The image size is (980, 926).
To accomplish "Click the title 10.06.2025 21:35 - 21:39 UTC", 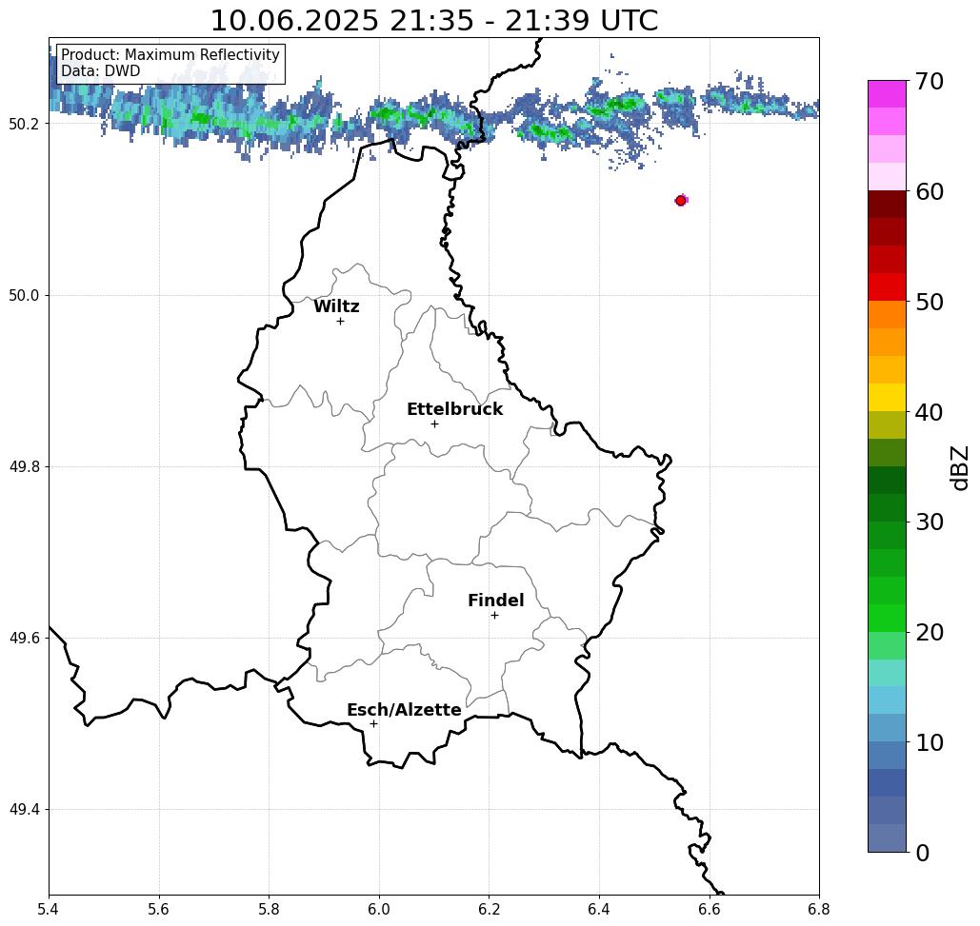I will 433,21.
